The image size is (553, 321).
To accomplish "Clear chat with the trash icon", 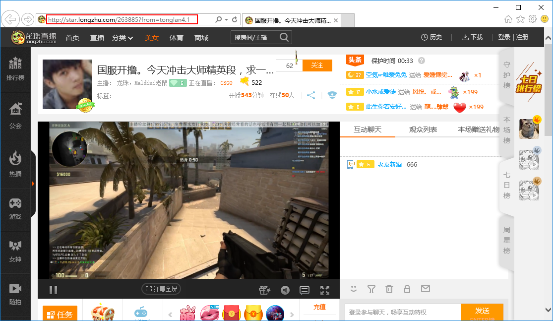I will [x=389, y=289].
